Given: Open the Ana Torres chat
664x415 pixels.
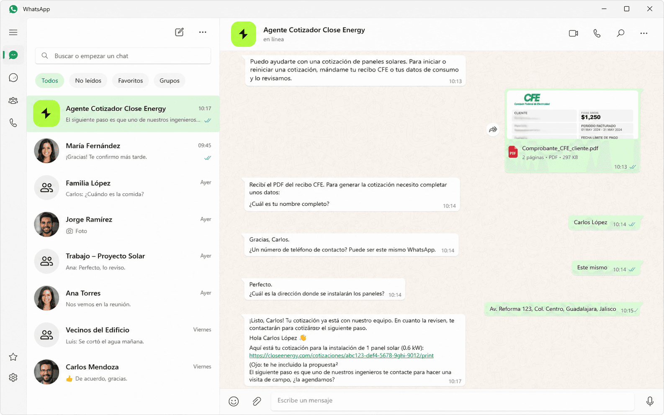Looking at the screenshot, I should 123,298.
